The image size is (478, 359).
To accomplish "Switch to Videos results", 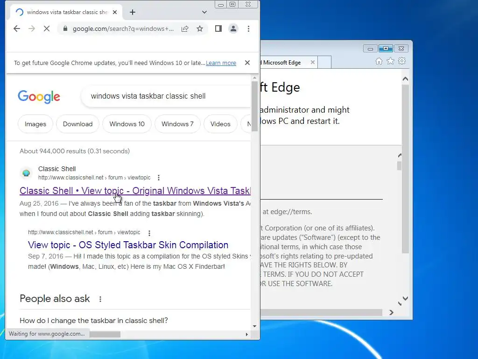I will tap(220, 124).
